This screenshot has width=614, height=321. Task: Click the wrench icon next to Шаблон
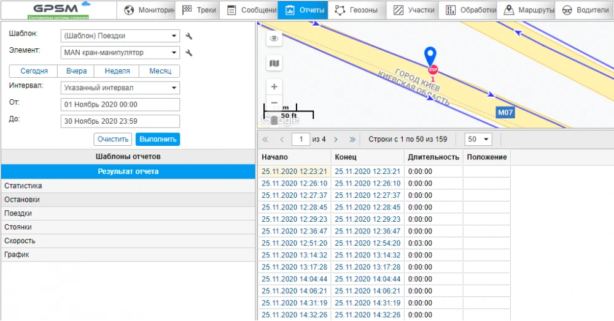189,36
